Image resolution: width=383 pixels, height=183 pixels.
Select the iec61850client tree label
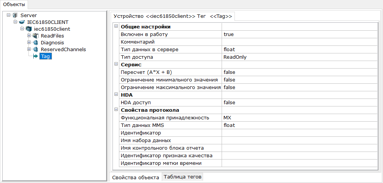click(x=52, y=29)
